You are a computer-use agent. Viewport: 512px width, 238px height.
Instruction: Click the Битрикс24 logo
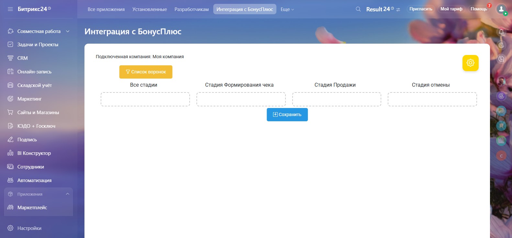tap(34, 9)
